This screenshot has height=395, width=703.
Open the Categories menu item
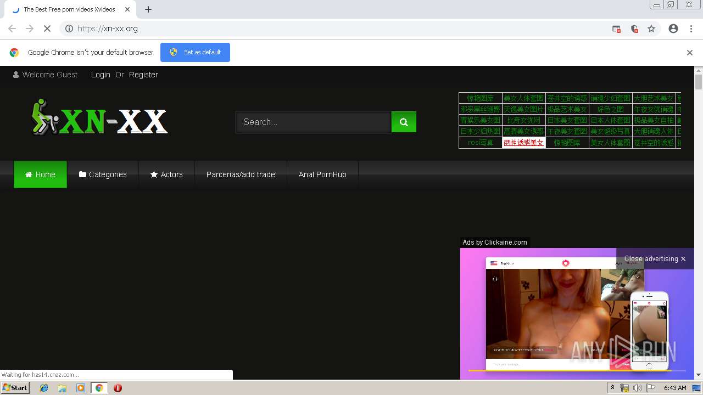(x=103, y=174)
